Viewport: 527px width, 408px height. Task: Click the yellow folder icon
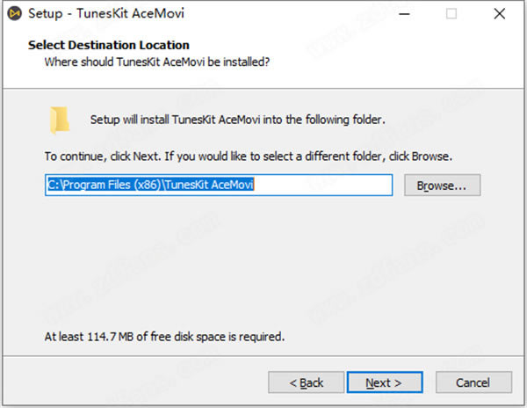pyautogui.click(x=60, y=120)
